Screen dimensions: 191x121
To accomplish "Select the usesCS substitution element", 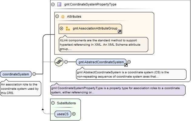I will tap(63, 114).
